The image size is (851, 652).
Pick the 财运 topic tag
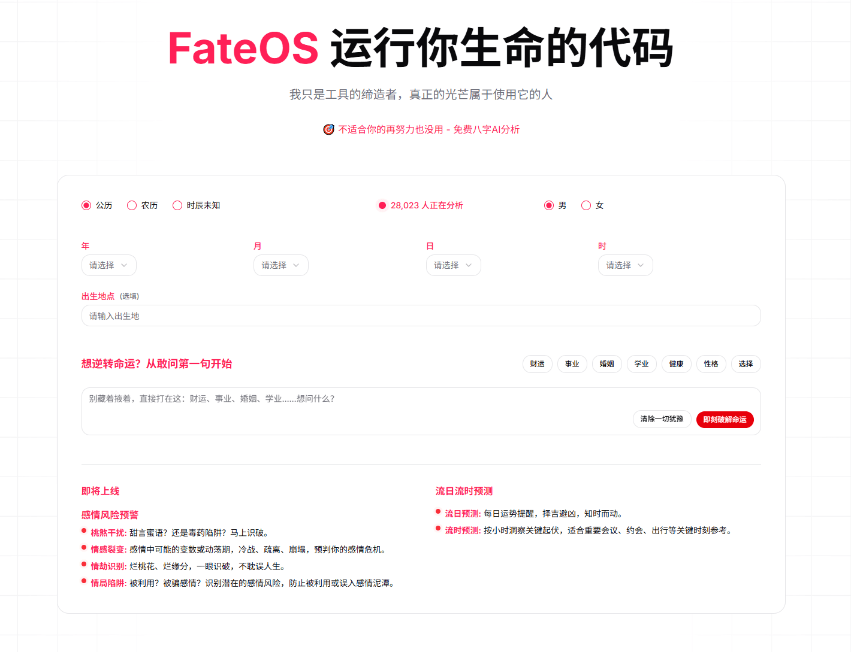click(x=538, y=364)
